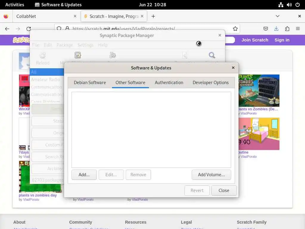This screenshot has height=229, width=305.
Task: Click the Firefox address bar URL
Action: tap(124, 29)
